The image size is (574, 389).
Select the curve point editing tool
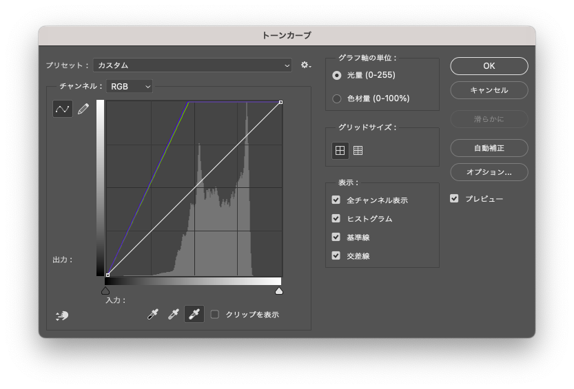point(63,109)
